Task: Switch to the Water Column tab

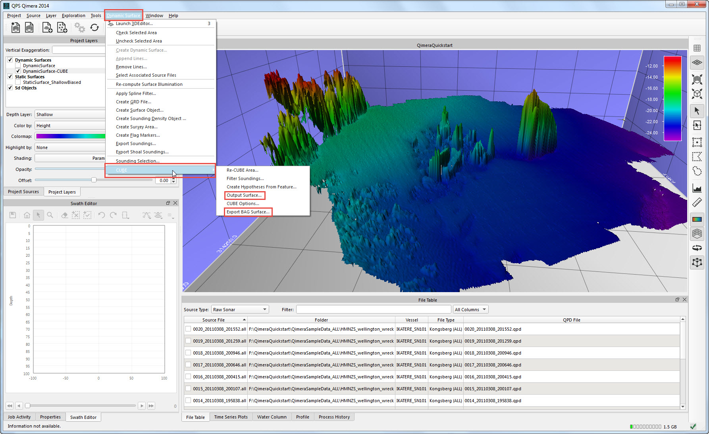Action: click(x=272, y=417)
